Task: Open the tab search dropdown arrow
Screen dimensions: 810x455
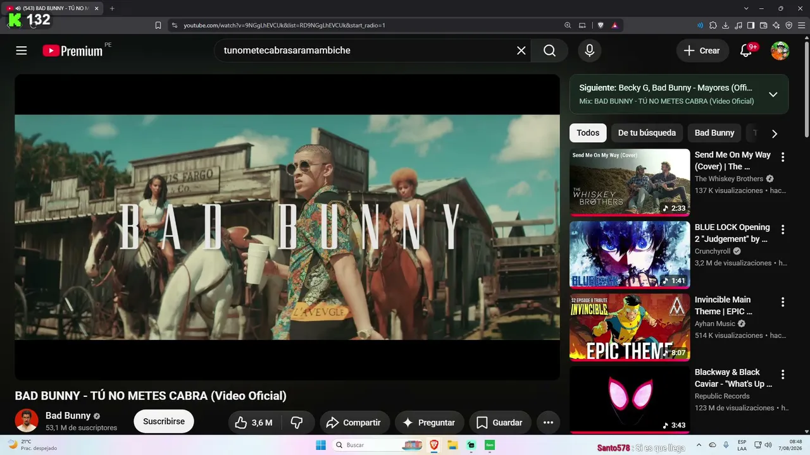Action: (x=747, y=8)
